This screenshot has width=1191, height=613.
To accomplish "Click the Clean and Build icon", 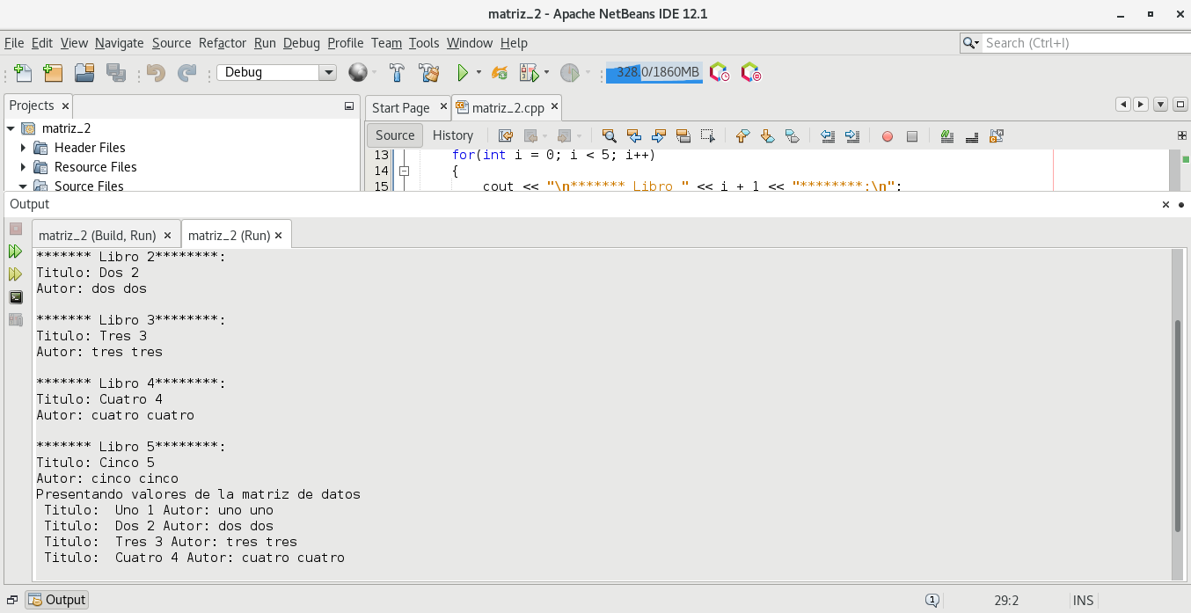I will pyautogui.click(x=428, y=73).
